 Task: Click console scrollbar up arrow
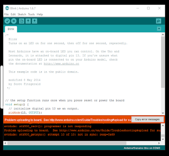(163, 125)
